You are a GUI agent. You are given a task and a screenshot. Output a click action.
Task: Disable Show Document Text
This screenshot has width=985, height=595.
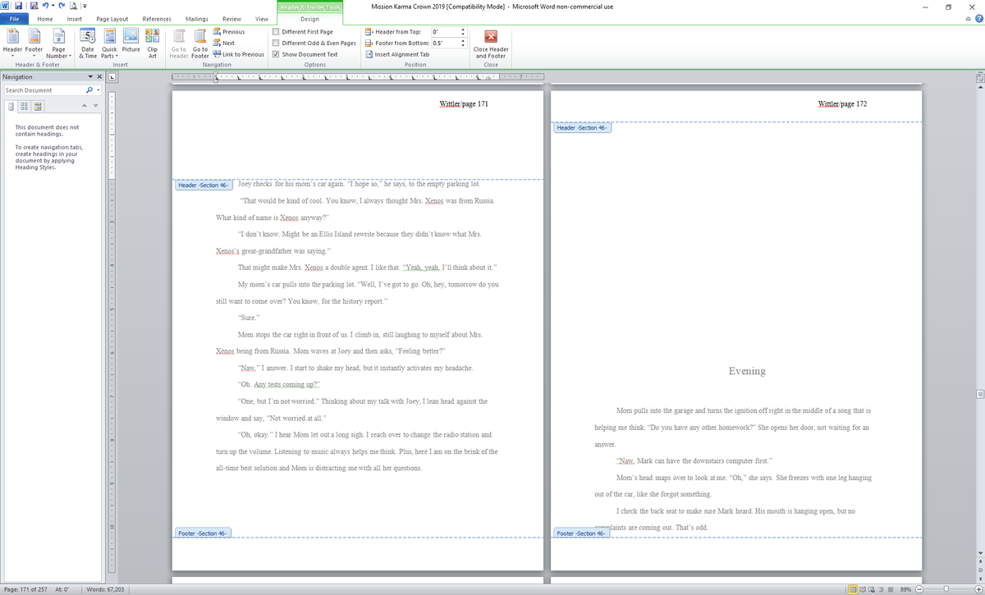click(x=276, y=54)
